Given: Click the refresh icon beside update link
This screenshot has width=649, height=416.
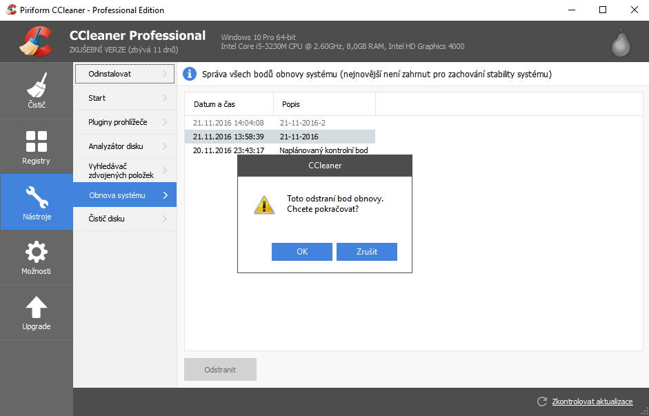Looking at the screenshot, I should click(542, 401).
